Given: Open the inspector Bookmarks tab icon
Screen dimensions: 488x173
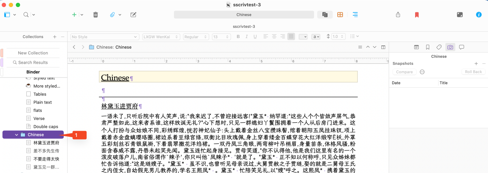Looking at the screenshot, I should click(x=427, y=47).
